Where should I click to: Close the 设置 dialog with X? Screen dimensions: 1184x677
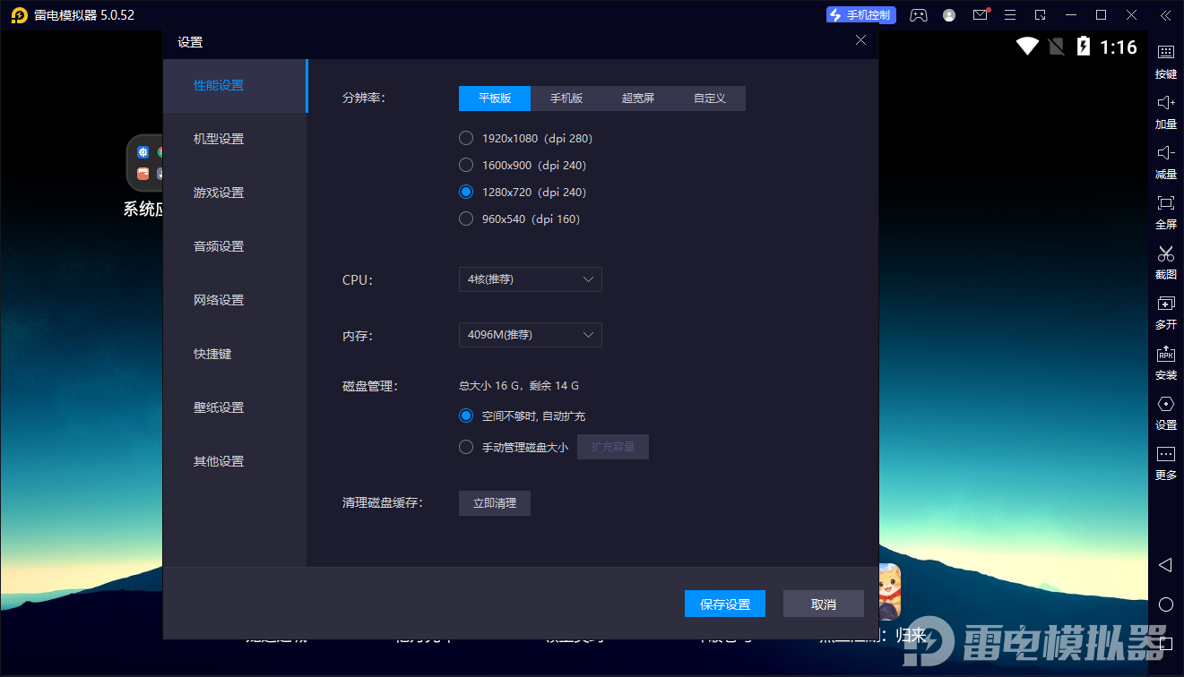click(860, 40)
